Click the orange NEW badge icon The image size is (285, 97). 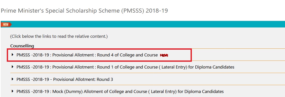[6, 24]
